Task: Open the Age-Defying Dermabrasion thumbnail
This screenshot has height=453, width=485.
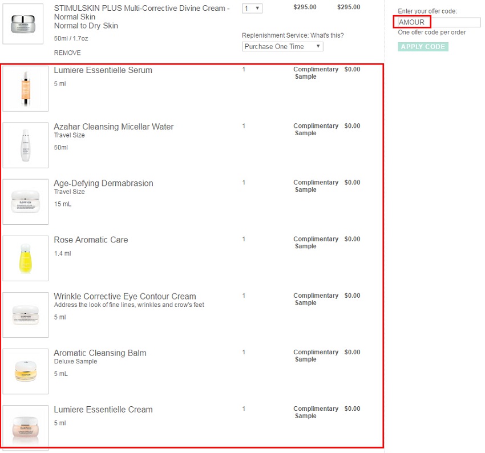Action: point(26,201)
